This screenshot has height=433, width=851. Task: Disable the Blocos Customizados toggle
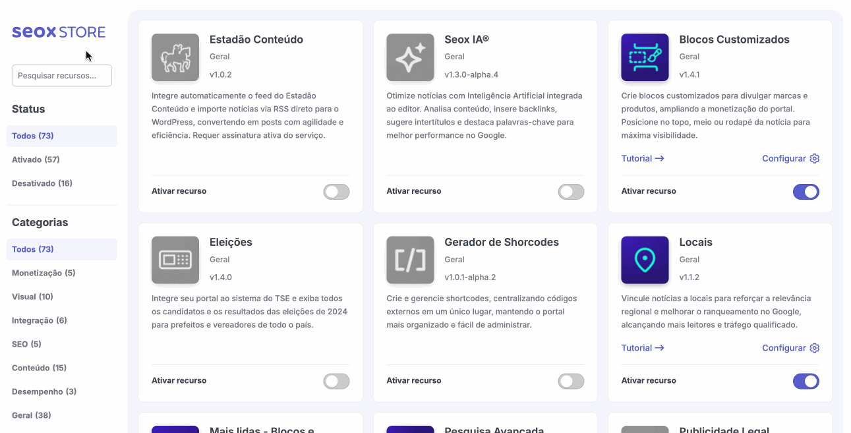806,192
